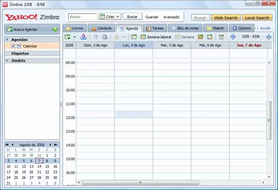Click the month view icon

200,37
